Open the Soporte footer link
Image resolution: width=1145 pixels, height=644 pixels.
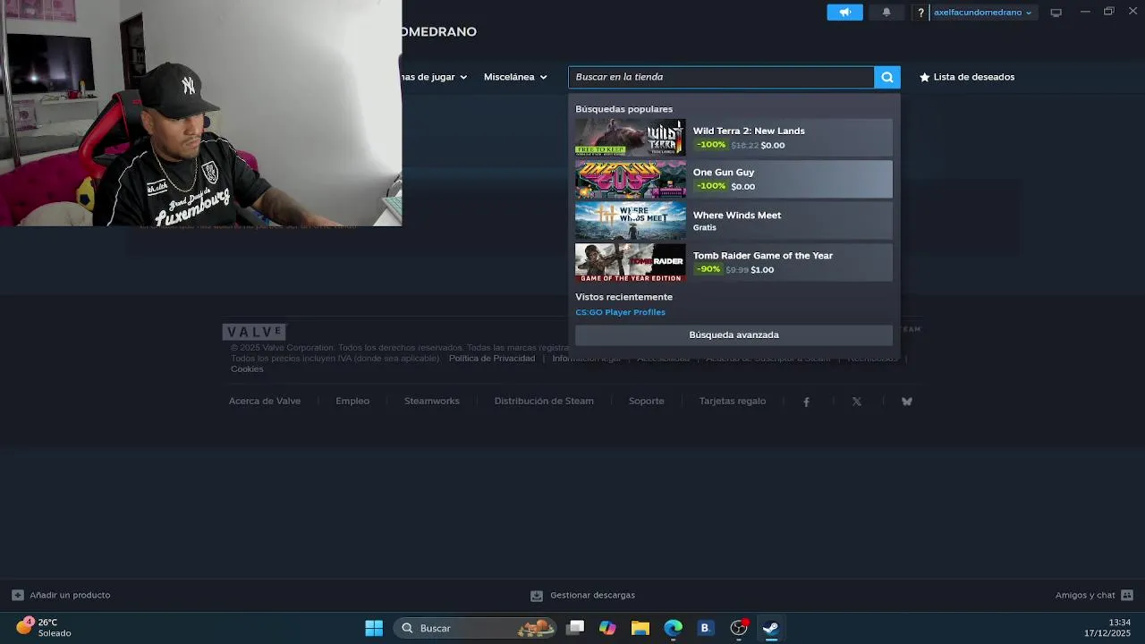tap(646, 401)
